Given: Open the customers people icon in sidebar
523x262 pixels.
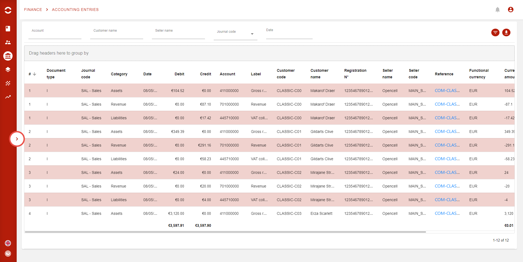Looking at the screenshot, I should point(8,42).
